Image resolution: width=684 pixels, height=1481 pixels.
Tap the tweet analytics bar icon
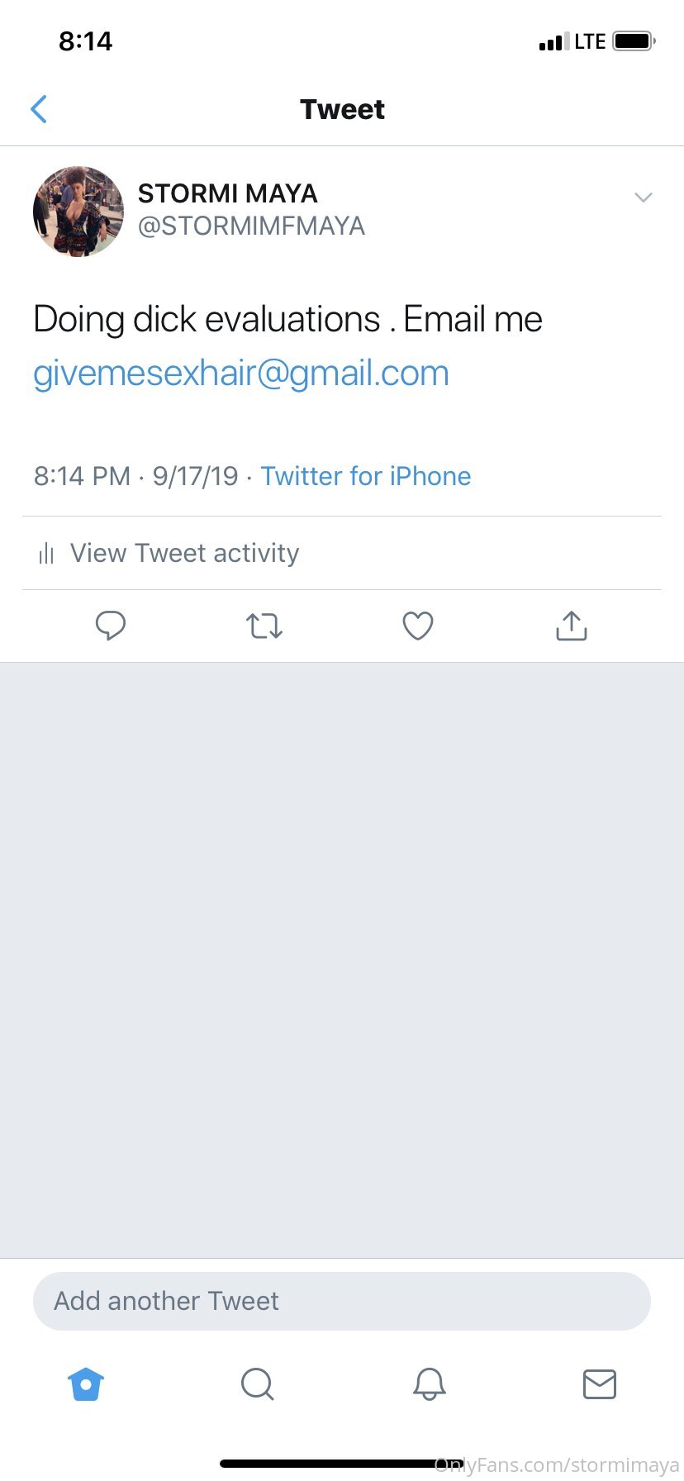[x=46, y=553]
